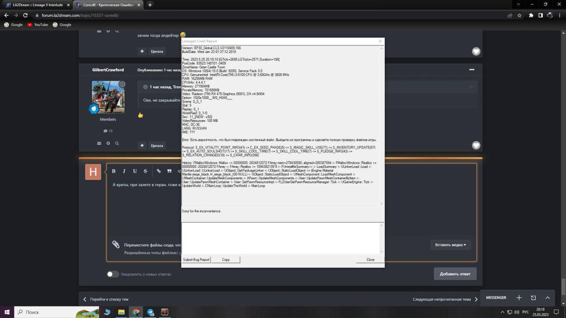
Task: Open the YouTube bookmark in bookmarks bar
Action: click(38, 25)
